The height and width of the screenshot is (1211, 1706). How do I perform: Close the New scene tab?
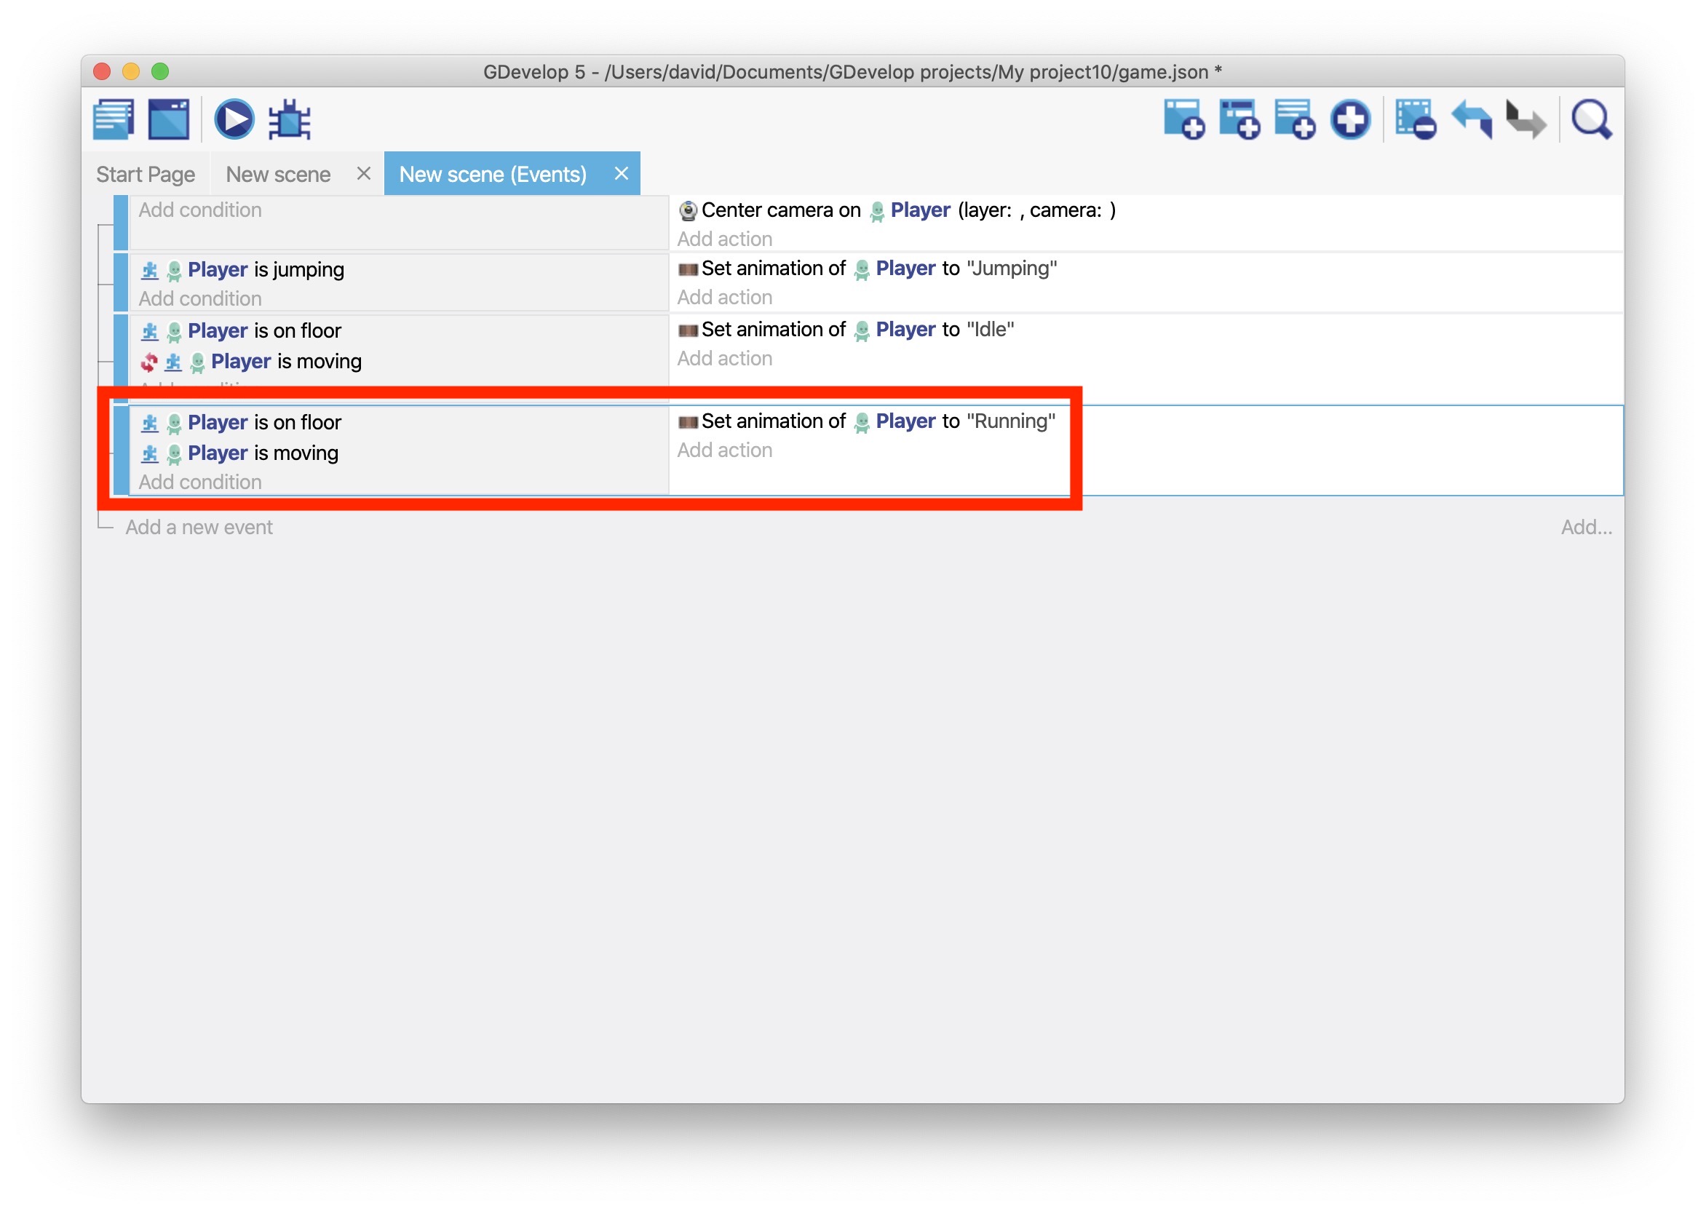pyautogui.click(x=364, y=174)
